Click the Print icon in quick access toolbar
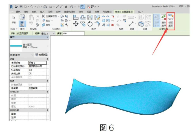This screenshot has width=196, height=137. click(x=45, y=7)
